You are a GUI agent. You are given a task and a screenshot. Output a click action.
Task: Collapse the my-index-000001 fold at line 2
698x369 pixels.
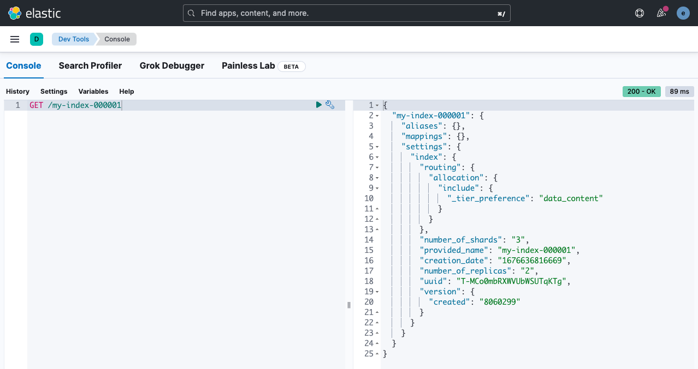coord(377,116)
